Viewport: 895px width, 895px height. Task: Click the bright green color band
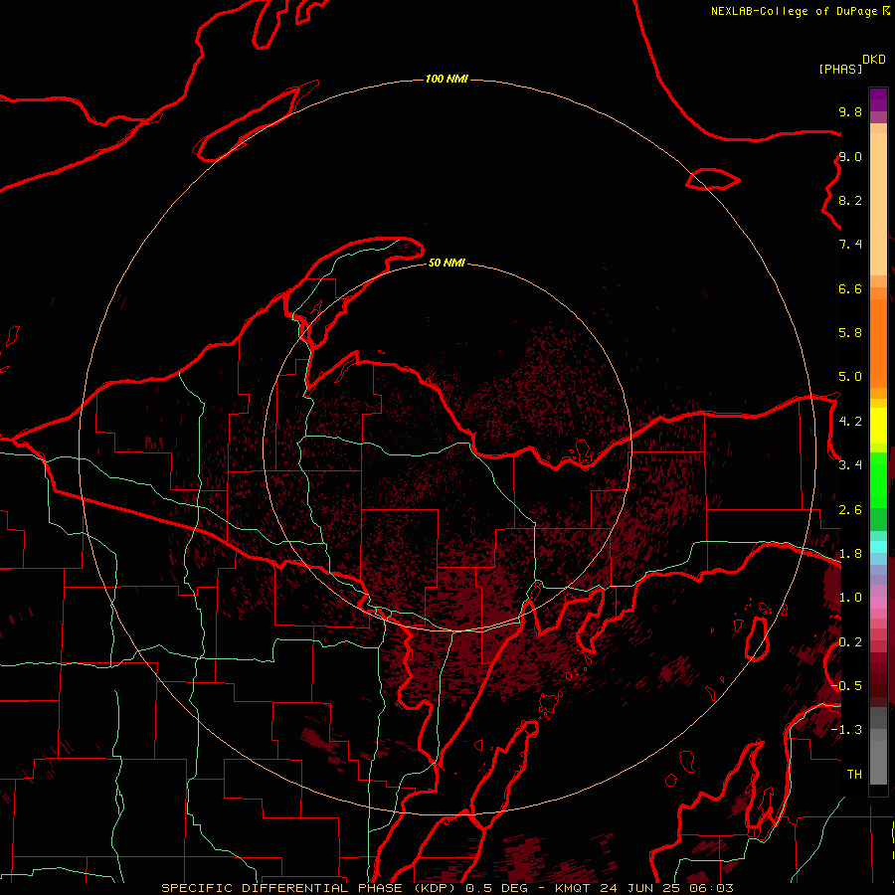[878, 479]
